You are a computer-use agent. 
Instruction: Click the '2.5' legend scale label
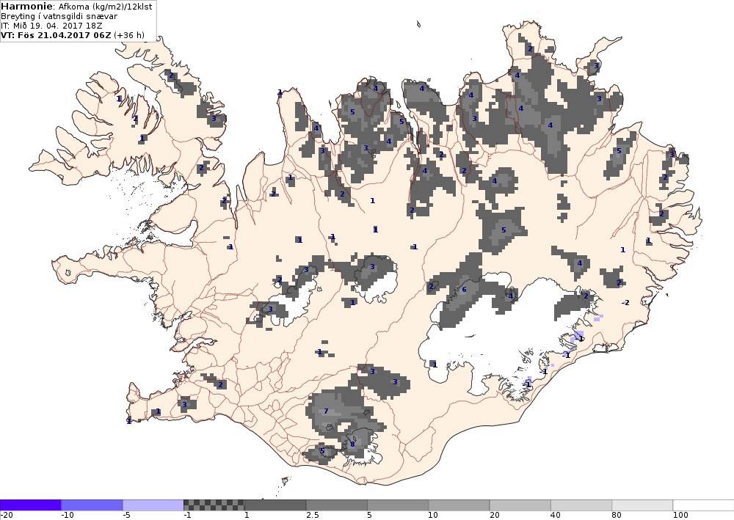coord(313,516)
